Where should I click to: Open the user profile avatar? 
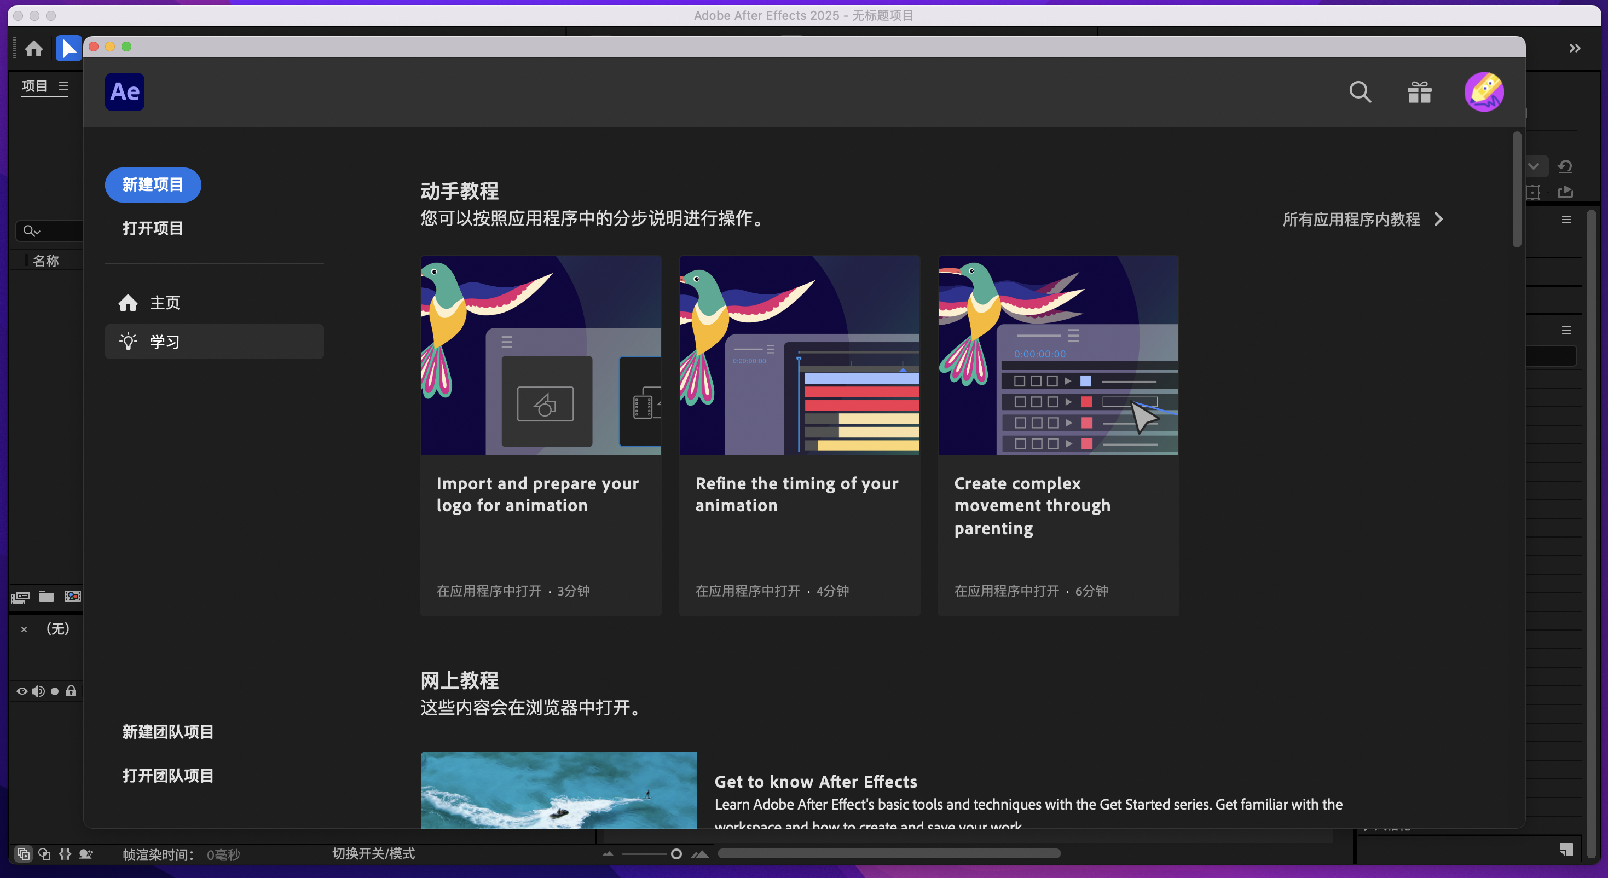pos(1483,93)
